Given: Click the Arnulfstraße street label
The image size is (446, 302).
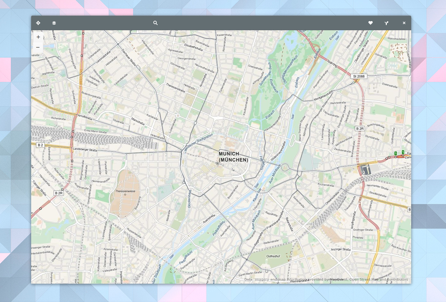Looking at the screenshot, I should click(x=85, y=117).
